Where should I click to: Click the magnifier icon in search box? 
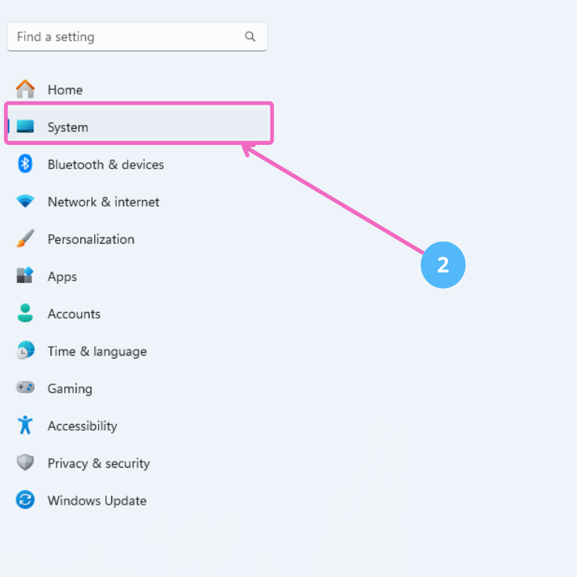(x=250, y=37)
